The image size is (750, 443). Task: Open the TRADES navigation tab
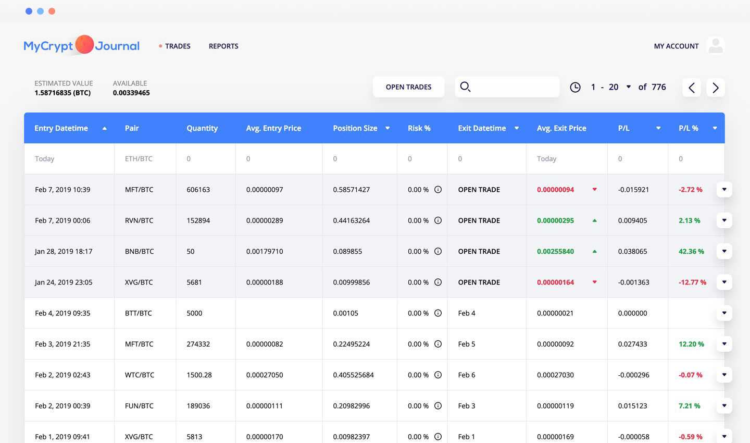[x=178, y=46]
